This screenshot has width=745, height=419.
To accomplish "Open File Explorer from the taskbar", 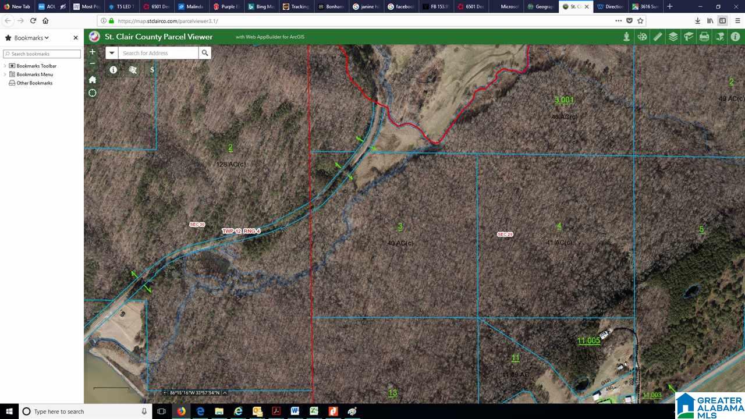I will coord(219,411).
